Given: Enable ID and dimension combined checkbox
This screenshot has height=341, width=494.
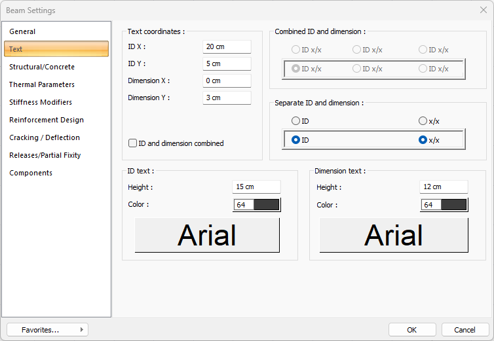Looking at the screenshot, I should (133, 143).
